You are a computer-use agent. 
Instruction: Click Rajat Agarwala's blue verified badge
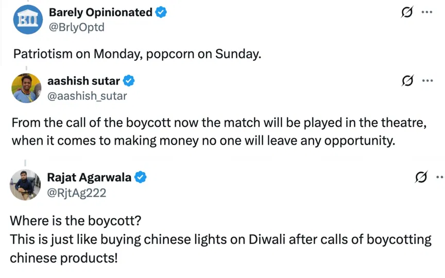pyautogui.click(x=141, y=178)
